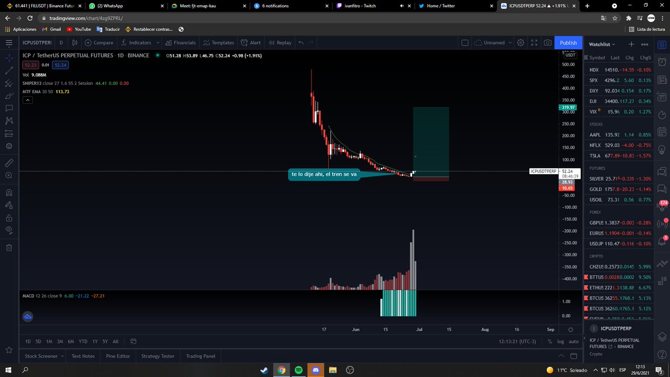Open the prediction and measurement tools
The image size is (670, 377).
(x=9, y=133)
